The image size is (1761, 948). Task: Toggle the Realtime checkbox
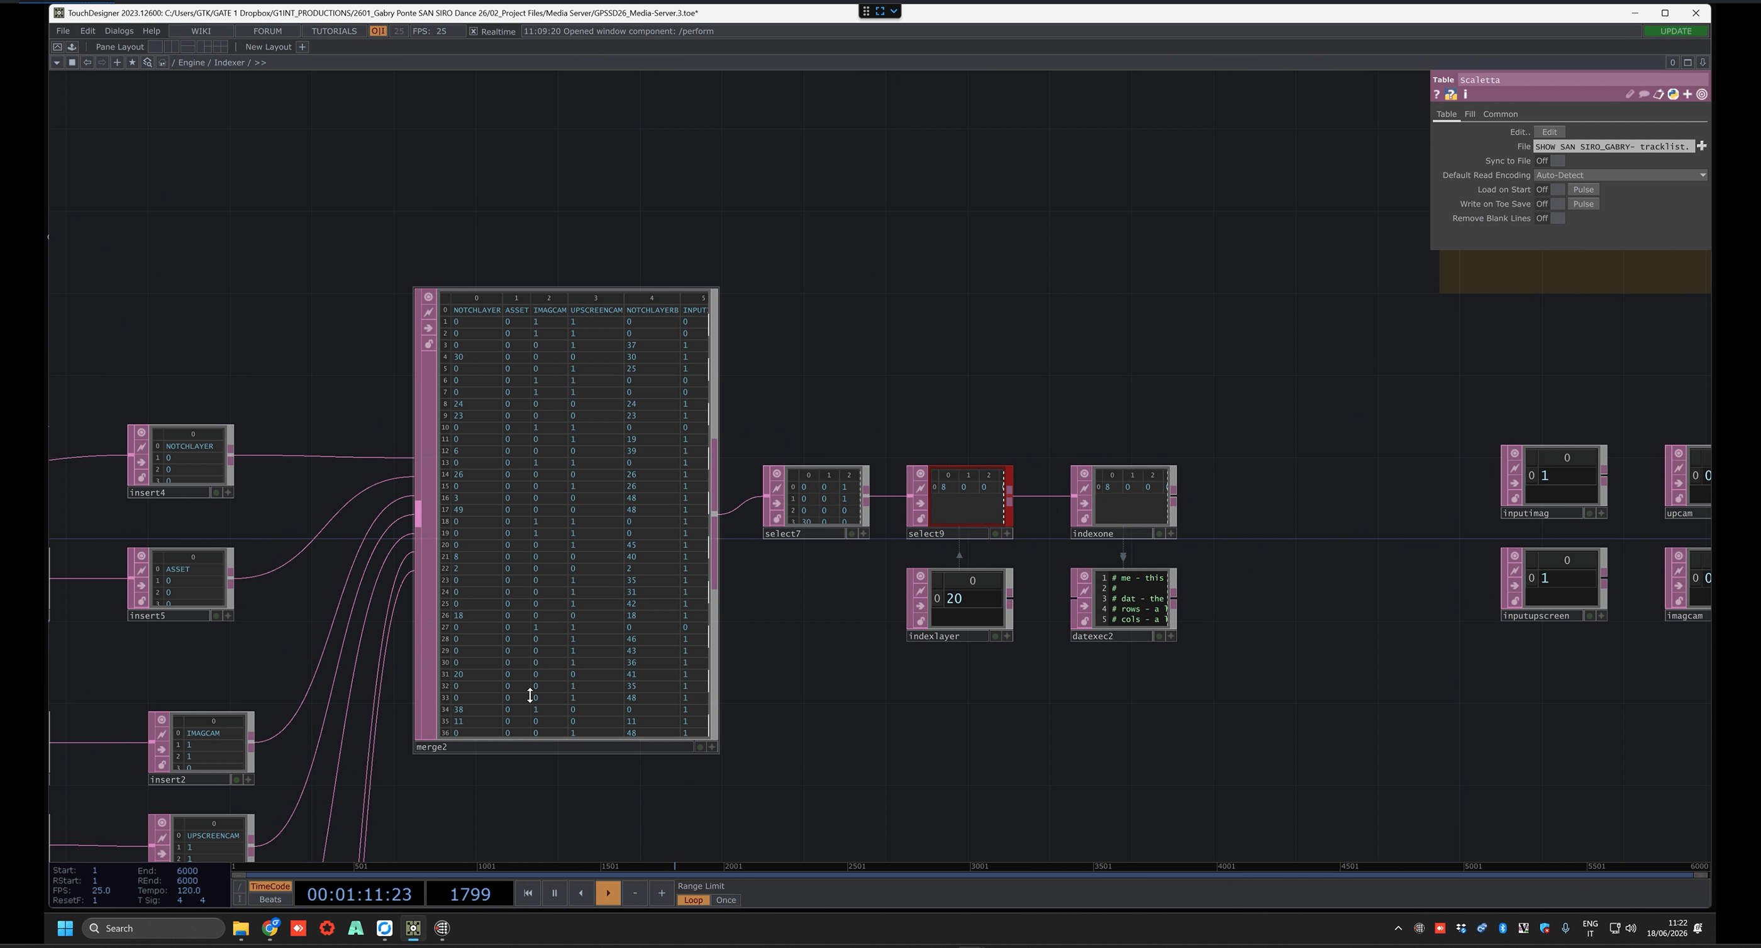pos(473,31)
